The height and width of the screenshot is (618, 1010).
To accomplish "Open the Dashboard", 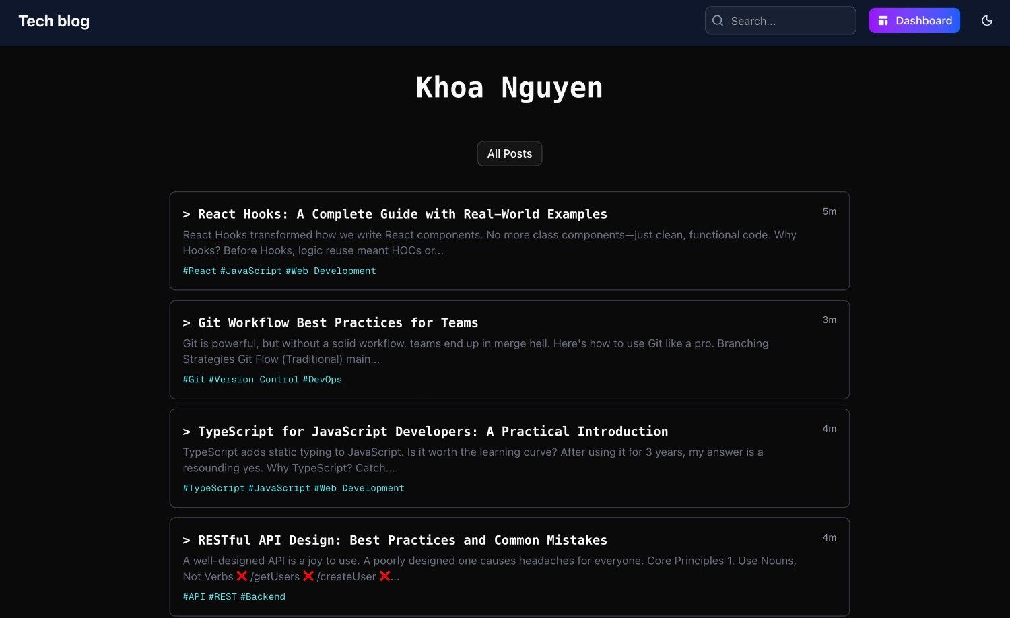I will coord(914,20).
